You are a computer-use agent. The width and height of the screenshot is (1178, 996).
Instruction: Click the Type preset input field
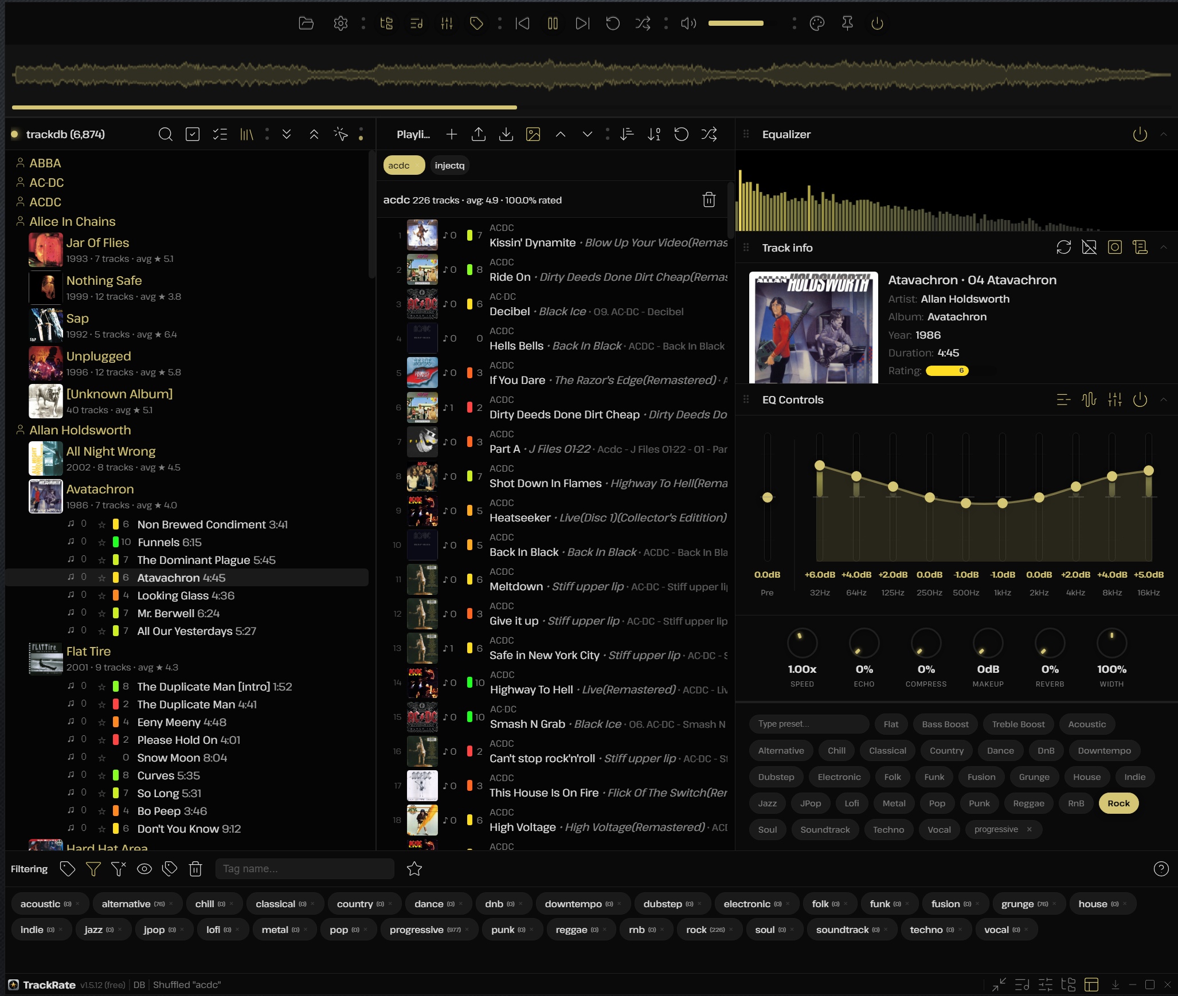pyautogui.click(x=809, y=724)
